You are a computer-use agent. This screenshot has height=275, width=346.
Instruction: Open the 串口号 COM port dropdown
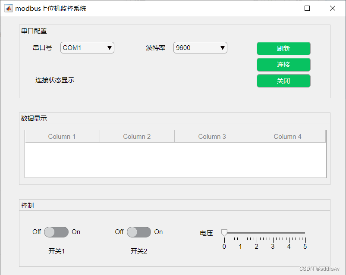[x=87, y=47]
